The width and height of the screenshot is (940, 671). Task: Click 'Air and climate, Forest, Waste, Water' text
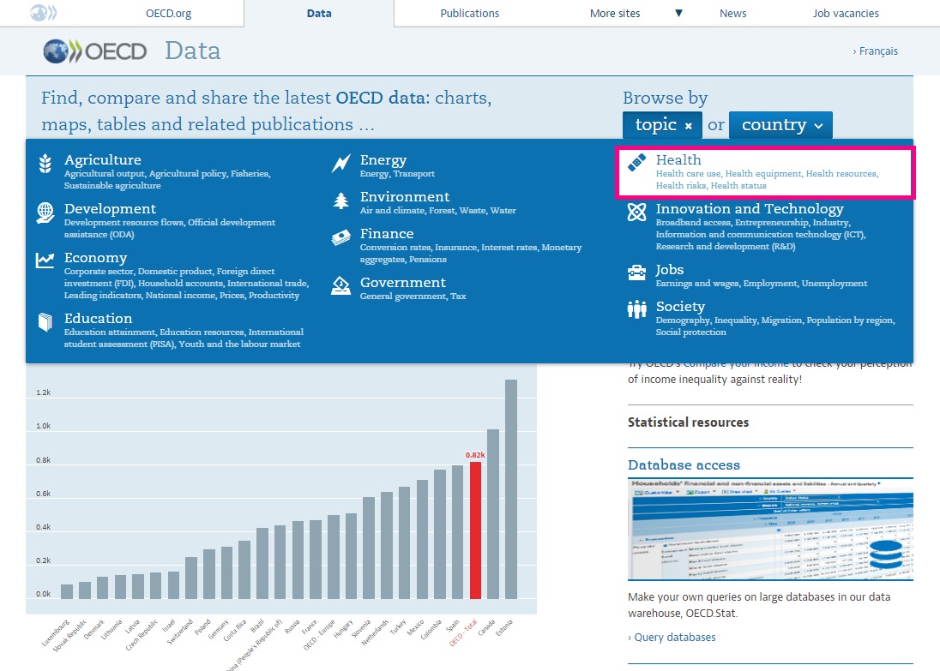click(x=437, y=210)
